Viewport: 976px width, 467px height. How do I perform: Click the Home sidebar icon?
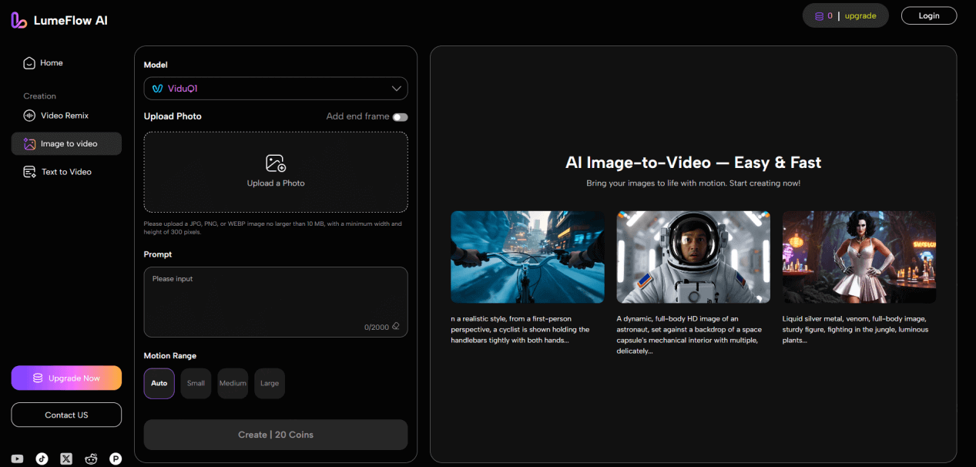click(29, 63)
